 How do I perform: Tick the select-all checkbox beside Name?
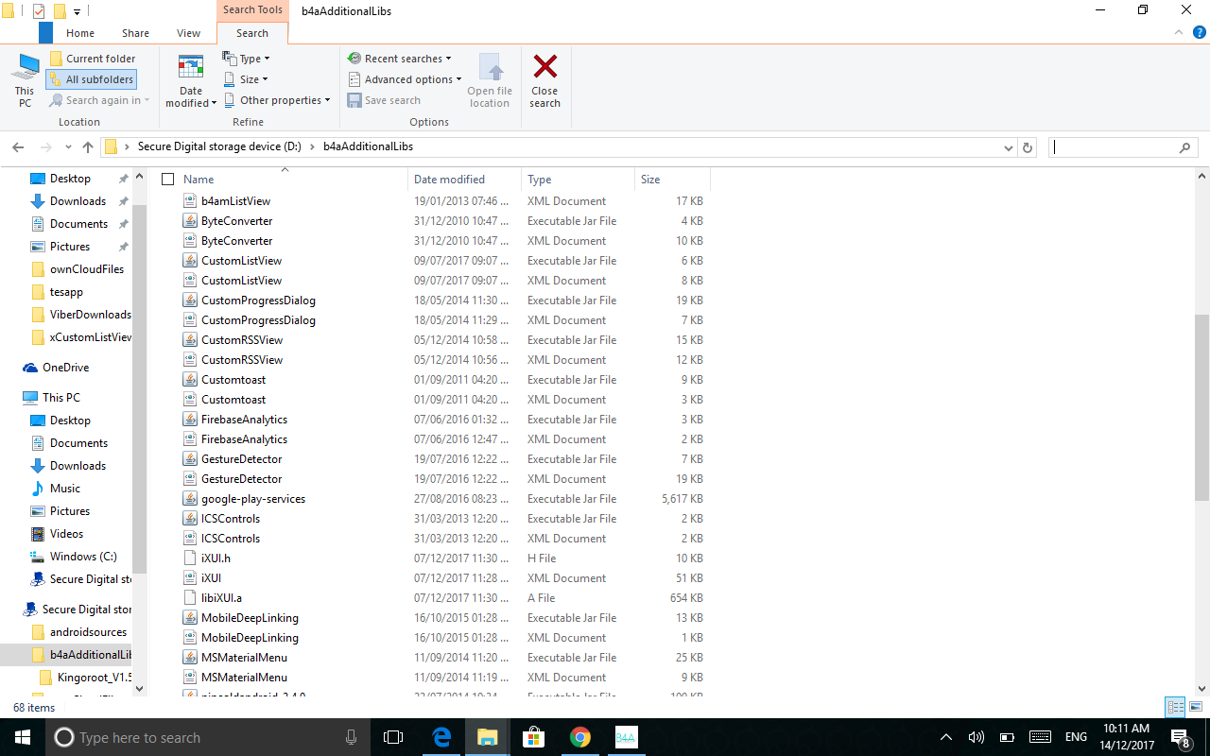tap(168, 180)
